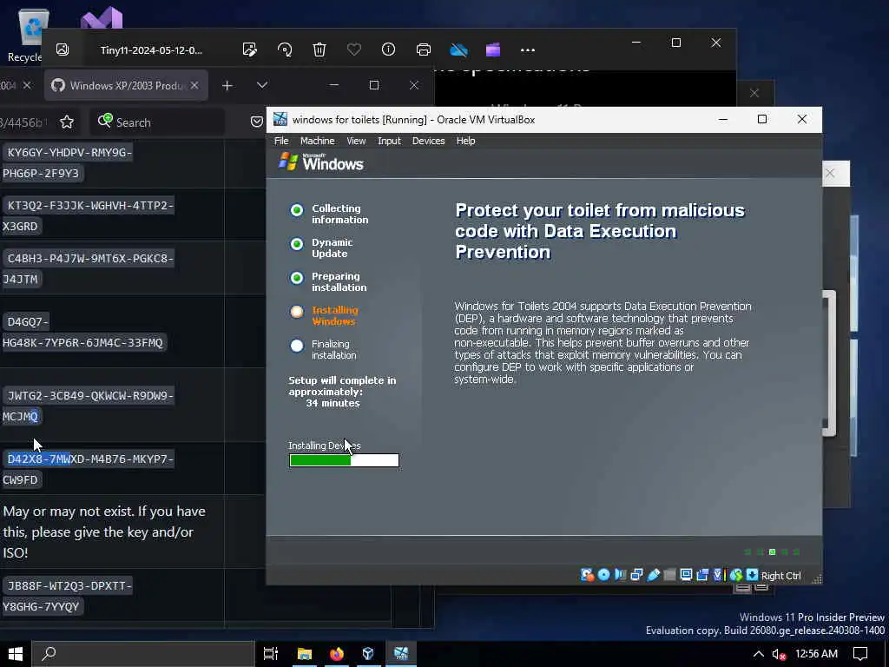Click the key text HG48K-7YP6R-6JM4C-33FMQ
Image resolution: width=889 pixels, height=667 pixels.
pyautogui.click(x=82, y=342)
